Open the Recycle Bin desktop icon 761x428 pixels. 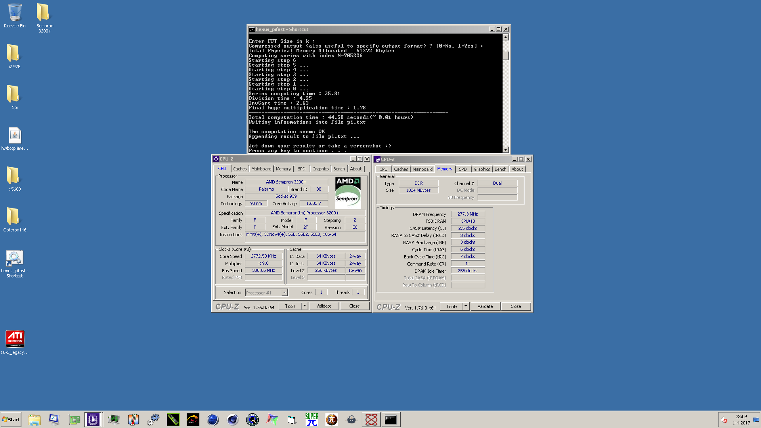tap(15, 16)
